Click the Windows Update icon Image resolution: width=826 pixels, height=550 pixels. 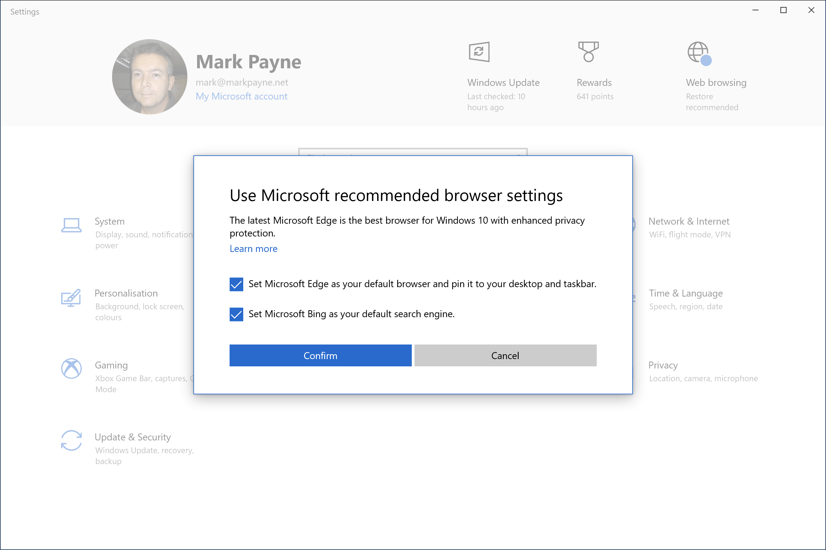click(479, 52)
